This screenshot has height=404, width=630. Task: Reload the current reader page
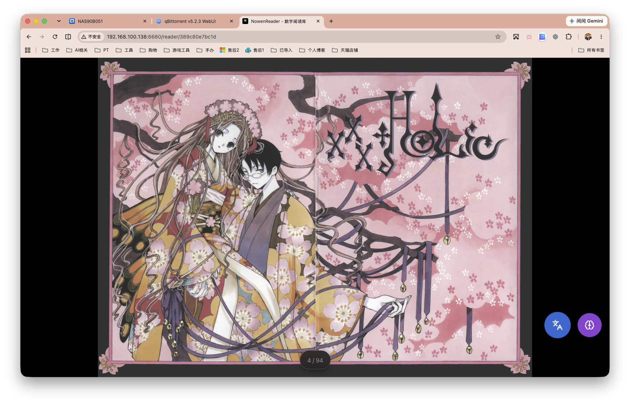click(x=55, y=37)
